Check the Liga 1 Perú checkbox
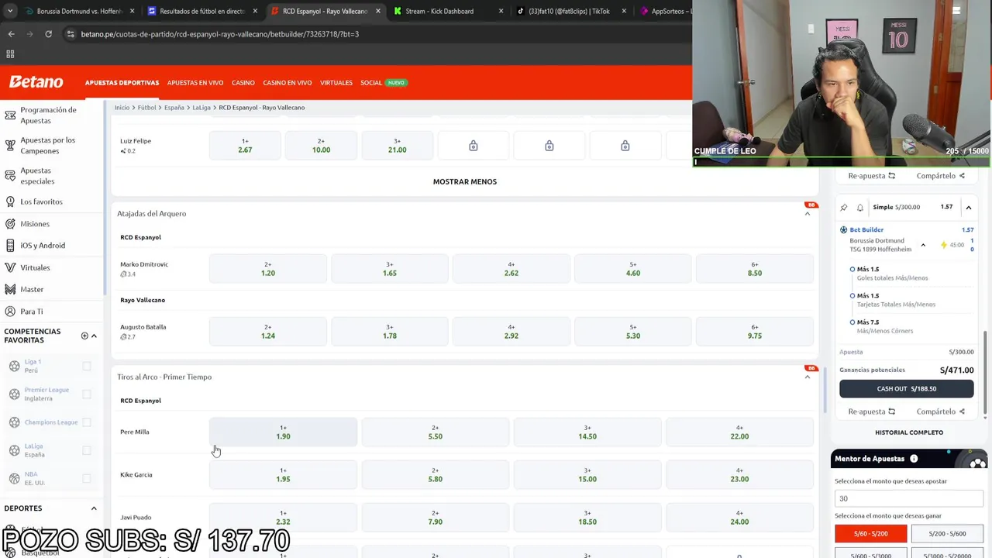 [87, 366]
